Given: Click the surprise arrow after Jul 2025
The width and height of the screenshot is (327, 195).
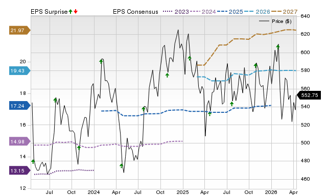Looking at the screenshot, I should click(231, 104).
